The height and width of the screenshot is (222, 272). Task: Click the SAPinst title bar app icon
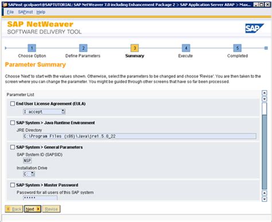point(5,5)
